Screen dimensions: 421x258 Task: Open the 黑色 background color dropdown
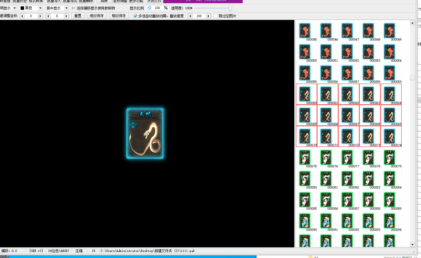click(40, 8)
